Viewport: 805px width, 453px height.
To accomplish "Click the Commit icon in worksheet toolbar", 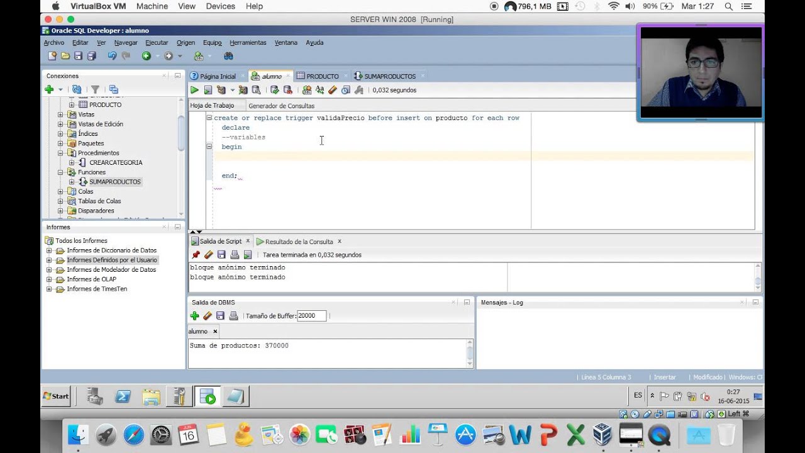I will tap(275, 90).
